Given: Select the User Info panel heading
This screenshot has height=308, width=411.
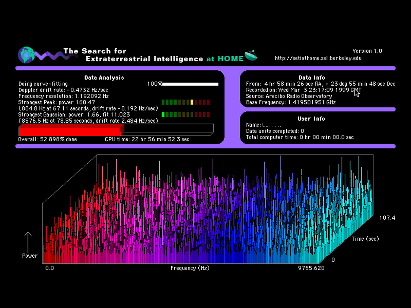Looking at the screenshot, I should (311, 119).
